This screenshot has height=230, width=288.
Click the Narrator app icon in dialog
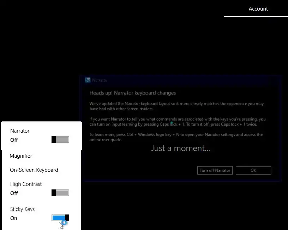88,80
